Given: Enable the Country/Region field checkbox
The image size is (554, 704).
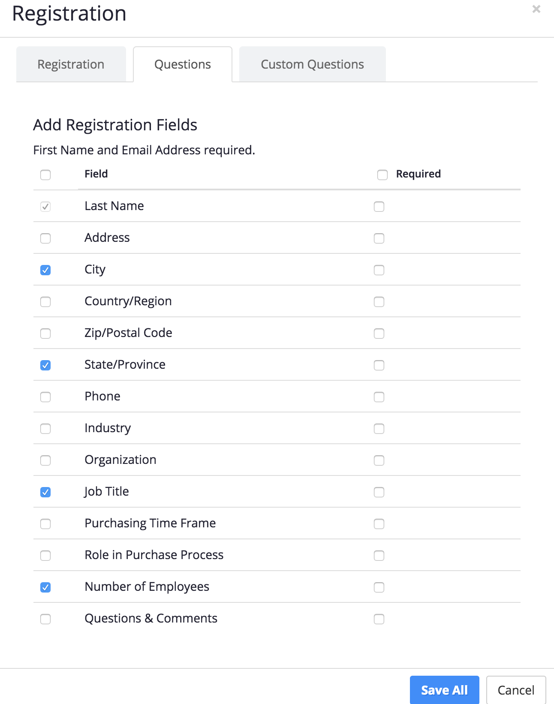Looking at the screenshot, I should click(x=45, y=302).
